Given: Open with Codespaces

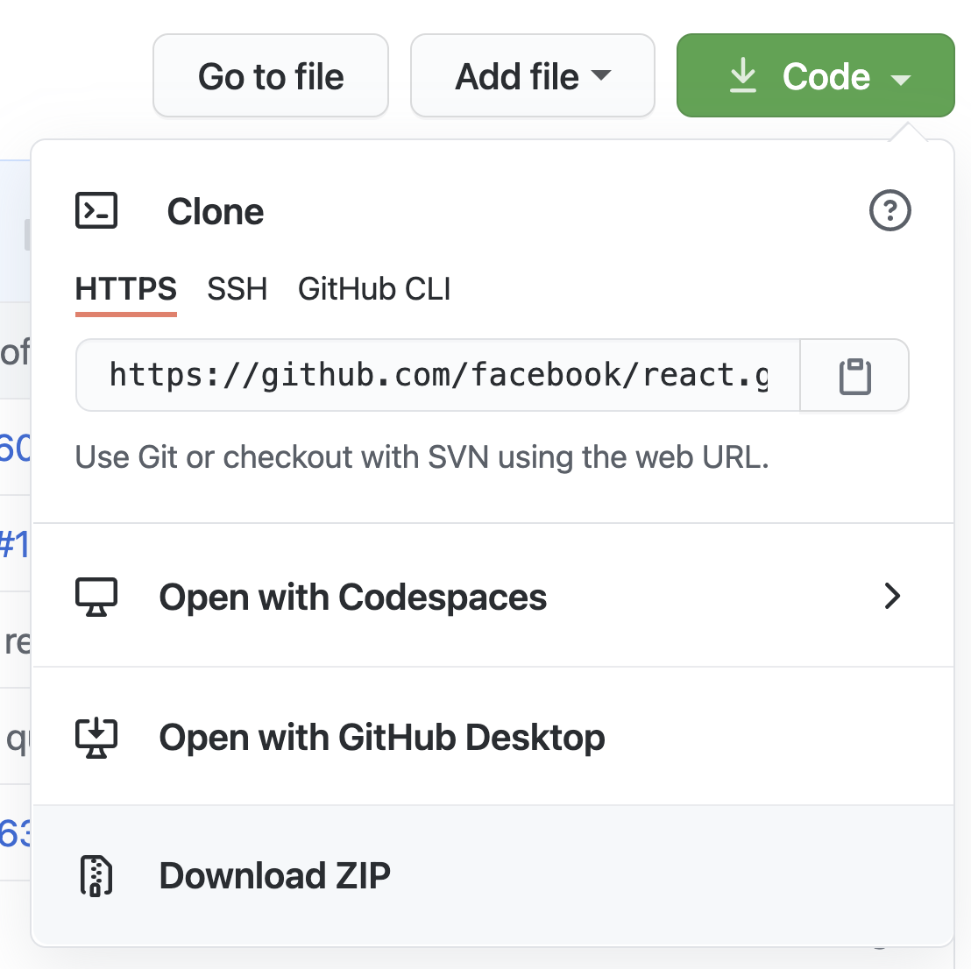Looking at the screenshot, I should coord(493,597).
